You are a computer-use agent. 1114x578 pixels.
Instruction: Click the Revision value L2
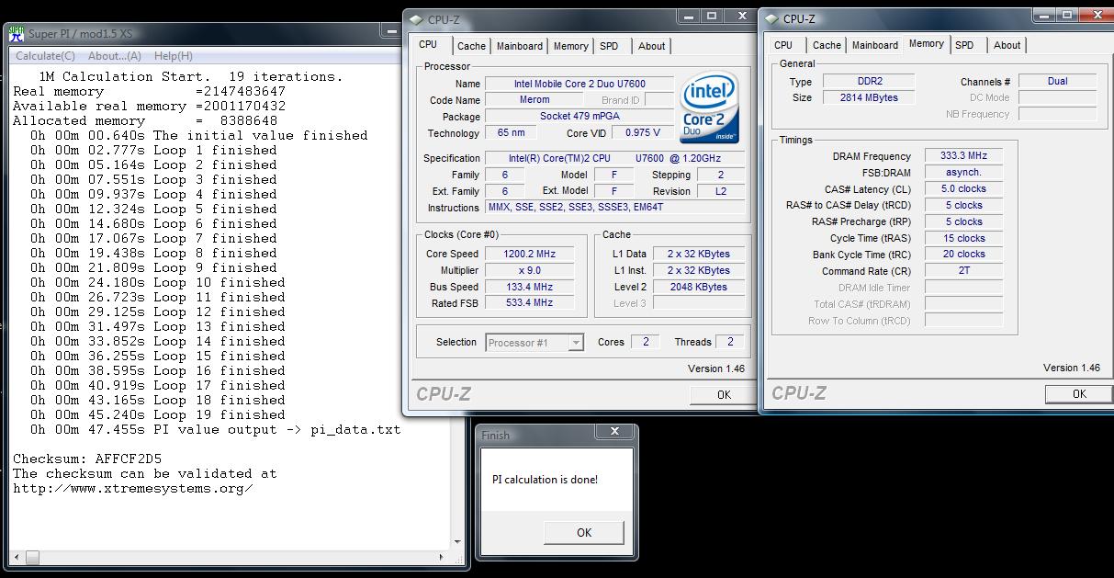coord(721,191)
